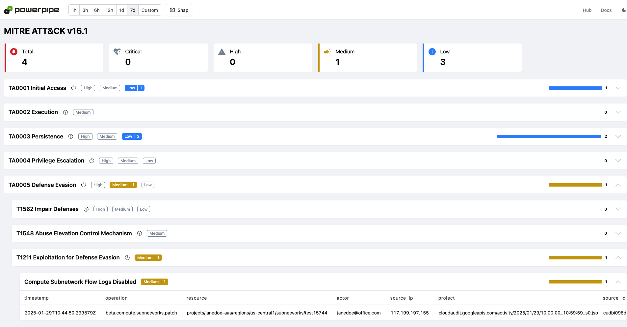Image resolution: width=627 pixels, height=327 pixels.
Task: Select the 12h time range
Action: coord(109,10)
